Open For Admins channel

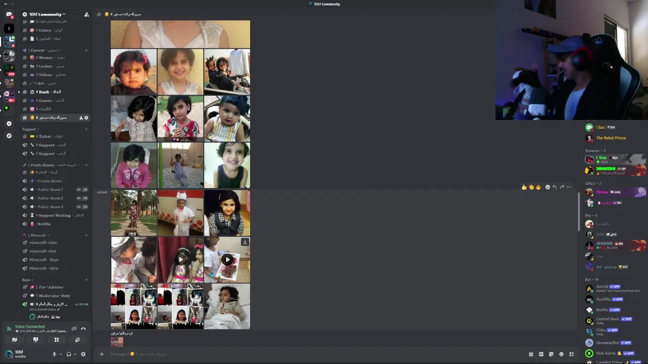coord(55,287)
